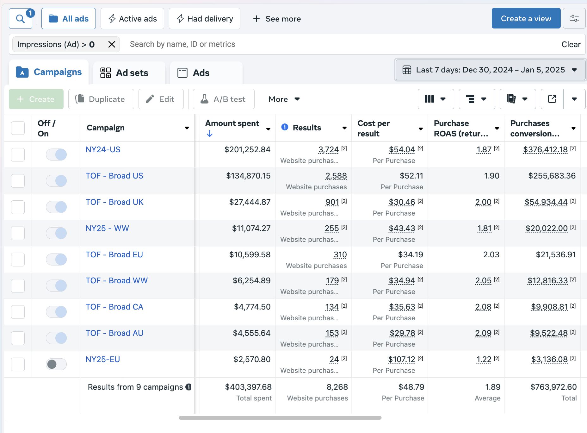Remove the Impressions filter chip
Image resolution: width=587 pixels, height=433 pixels.
[x=112, y=44]
